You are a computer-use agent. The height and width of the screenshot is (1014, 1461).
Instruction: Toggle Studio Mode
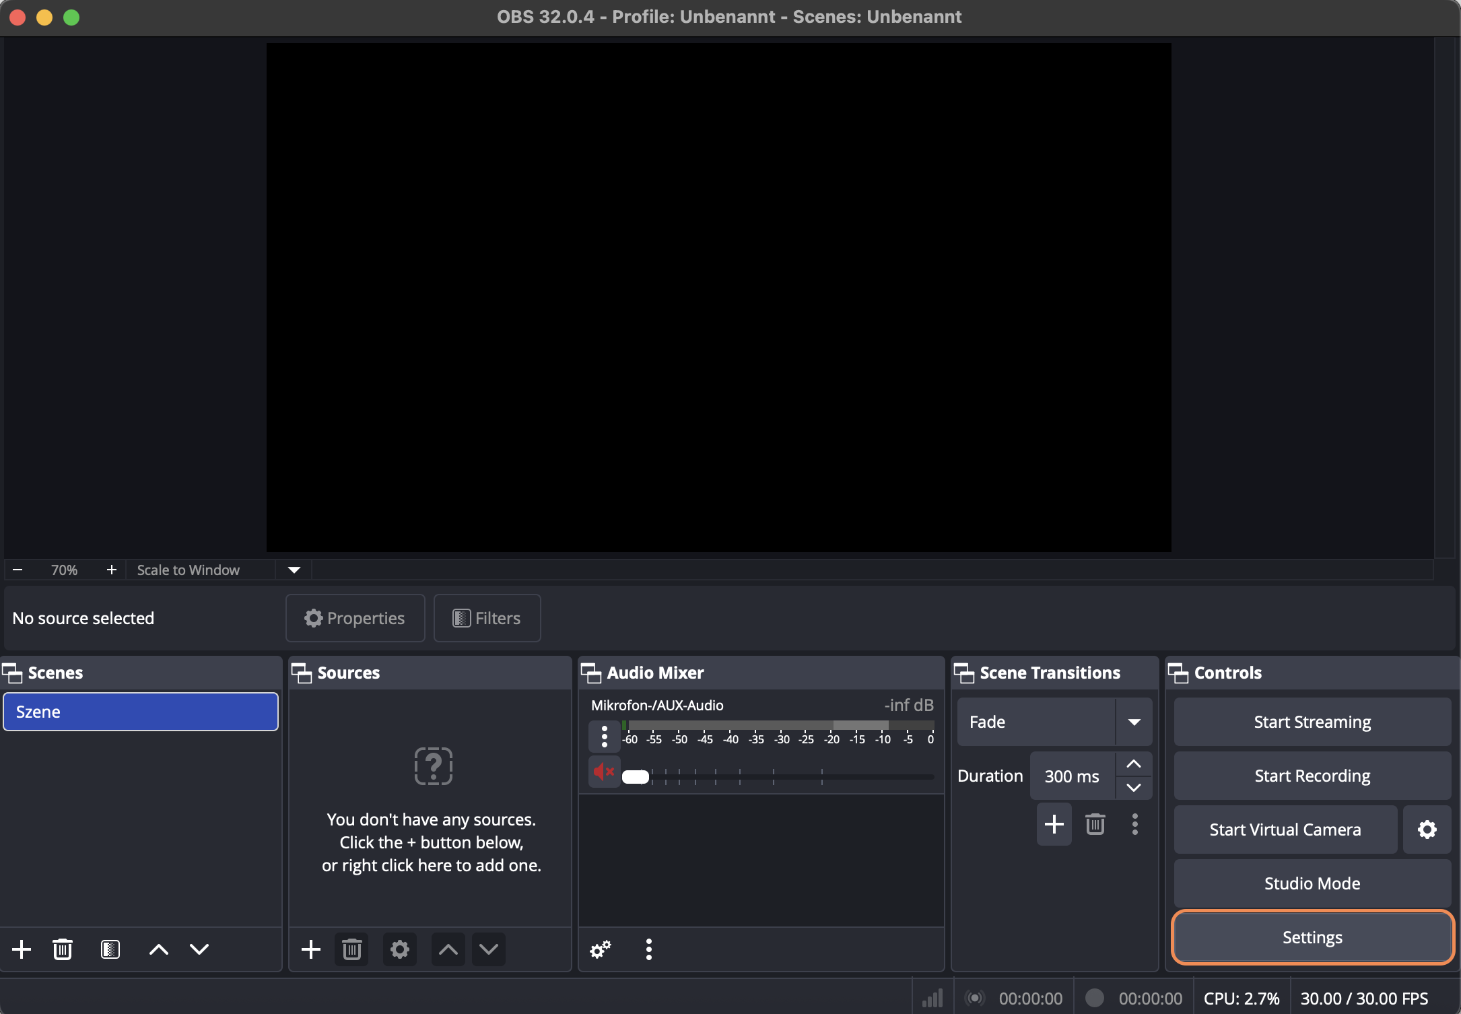(x=1312, y=883)
